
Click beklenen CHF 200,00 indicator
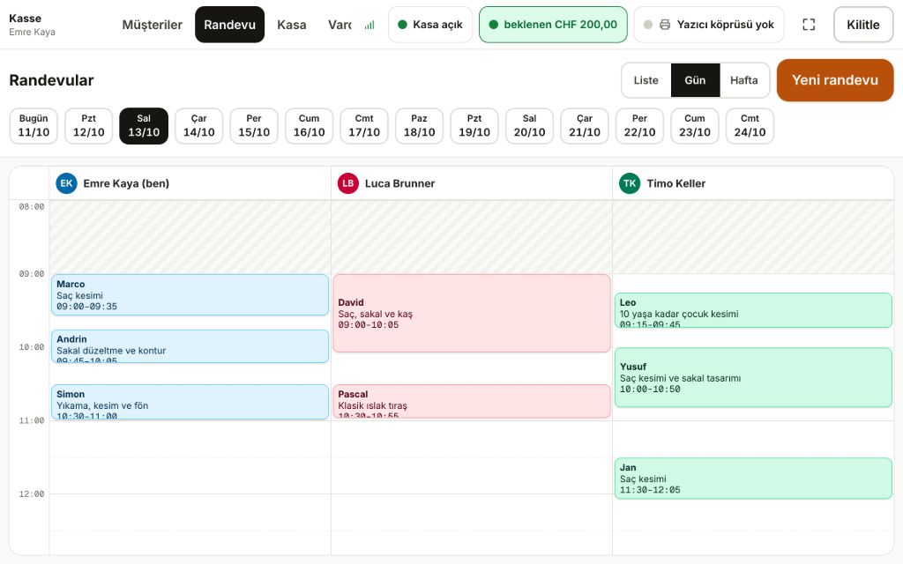[553, 25]
